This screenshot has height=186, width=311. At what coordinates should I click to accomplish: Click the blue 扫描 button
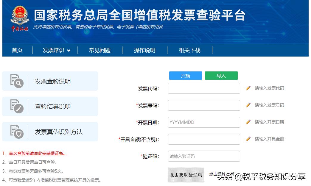point(185,76)
